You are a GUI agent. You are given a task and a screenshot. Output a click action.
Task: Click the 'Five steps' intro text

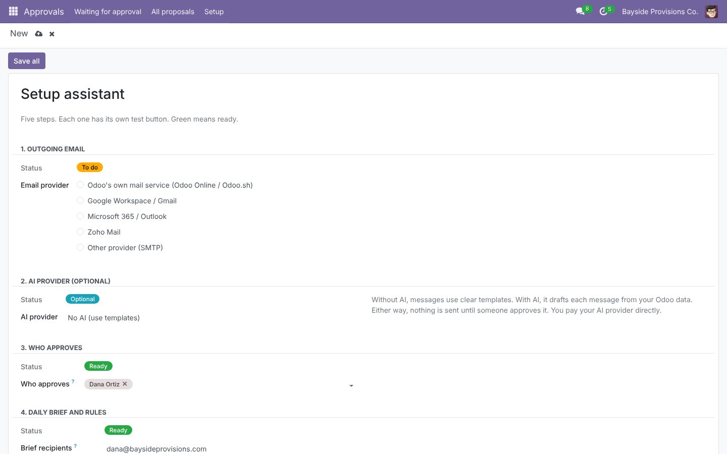pos(129,119)
